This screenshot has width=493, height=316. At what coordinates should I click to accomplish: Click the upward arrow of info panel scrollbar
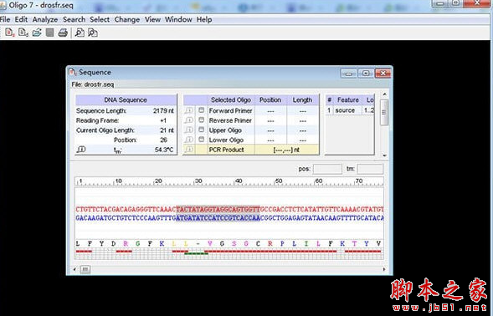[x=384, y=94]
